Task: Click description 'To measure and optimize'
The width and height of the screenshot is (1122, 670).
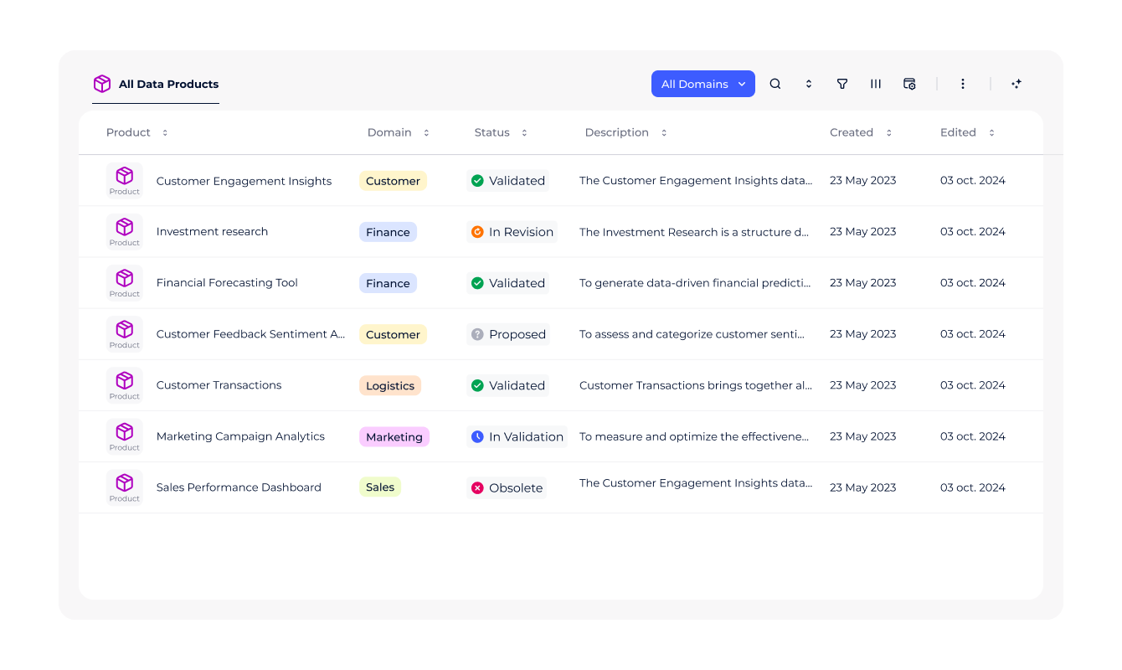Action: [x=694, y=436]
